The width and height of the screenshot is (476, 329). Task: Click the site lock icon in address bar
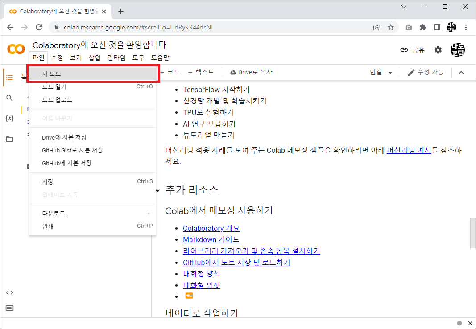pyautogui.click(x=57, y=27)
